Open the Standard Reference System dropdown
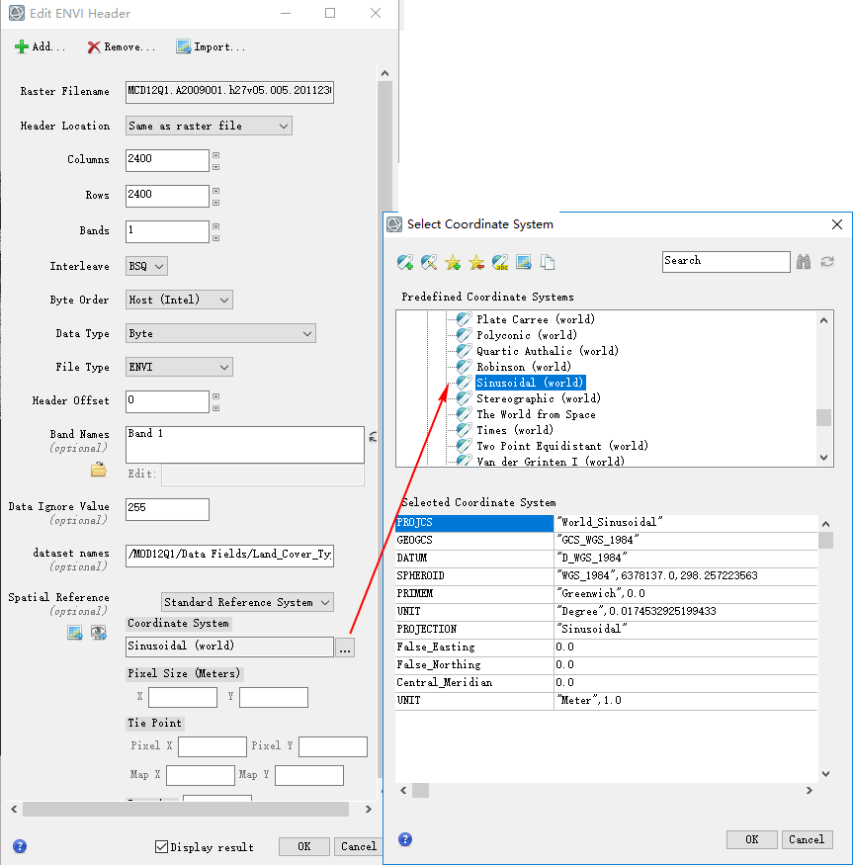853x865 pixels. coord(247,602)
